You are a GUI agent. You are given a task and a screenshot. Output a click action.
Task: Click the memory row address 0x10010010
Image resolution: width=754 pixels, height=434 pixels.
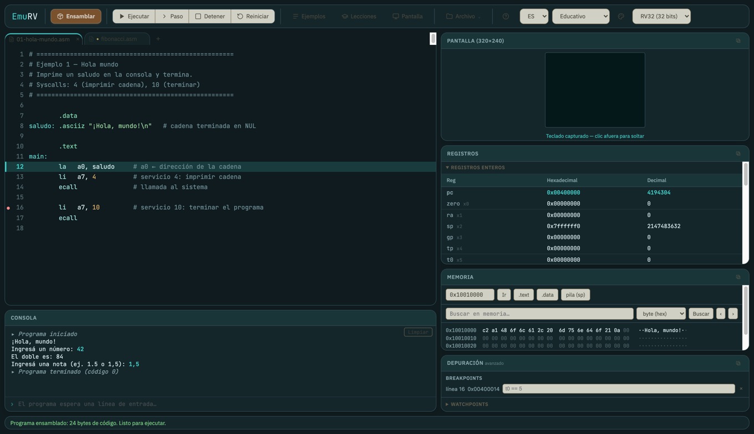[461, 338]
